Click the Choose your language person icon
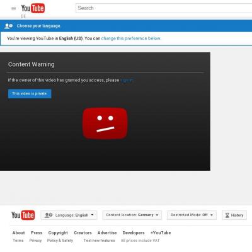252x252 pixels. [9, 26]
